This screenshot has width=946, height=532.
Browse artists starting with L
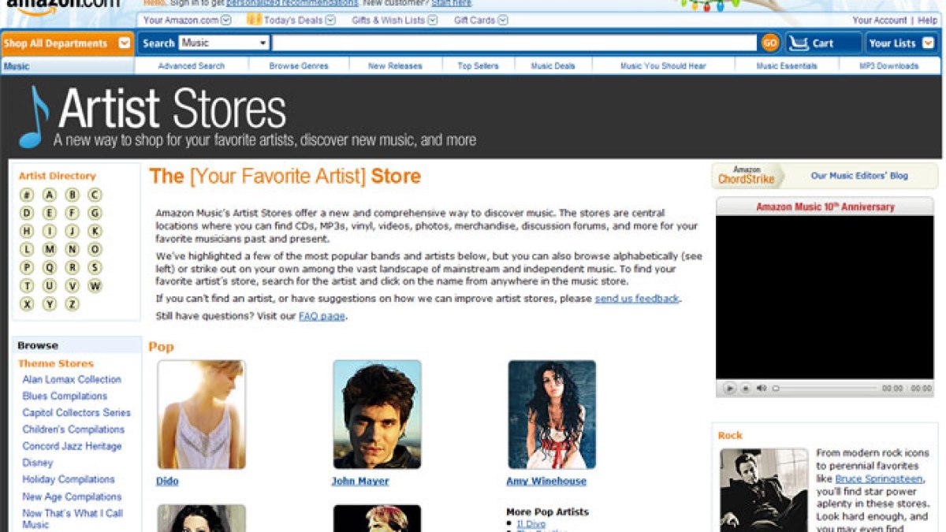(x=27, y=249)
